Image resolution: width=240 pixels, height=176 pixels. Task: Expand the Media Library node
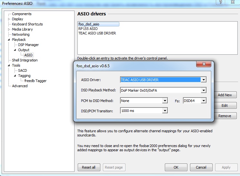click(9, 29)
